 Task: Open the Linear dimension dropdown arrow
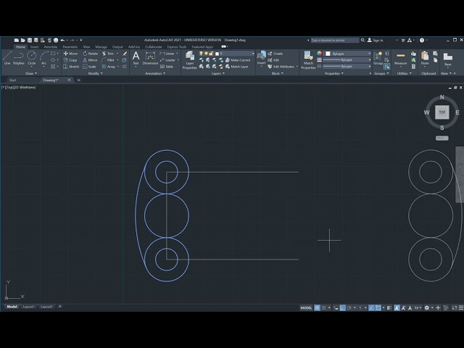click(x=177, y=54)
